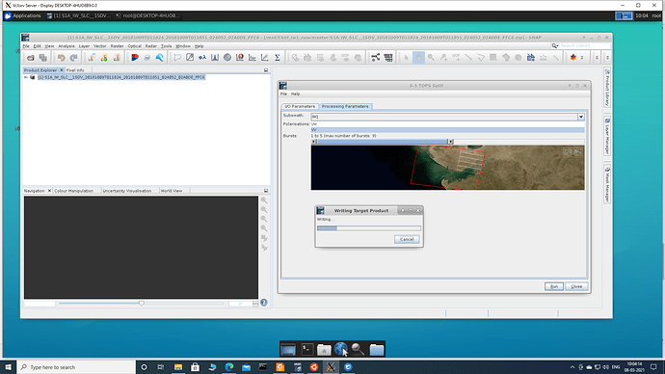Open the Applications menu in top panel

click(x=22, y=15)
